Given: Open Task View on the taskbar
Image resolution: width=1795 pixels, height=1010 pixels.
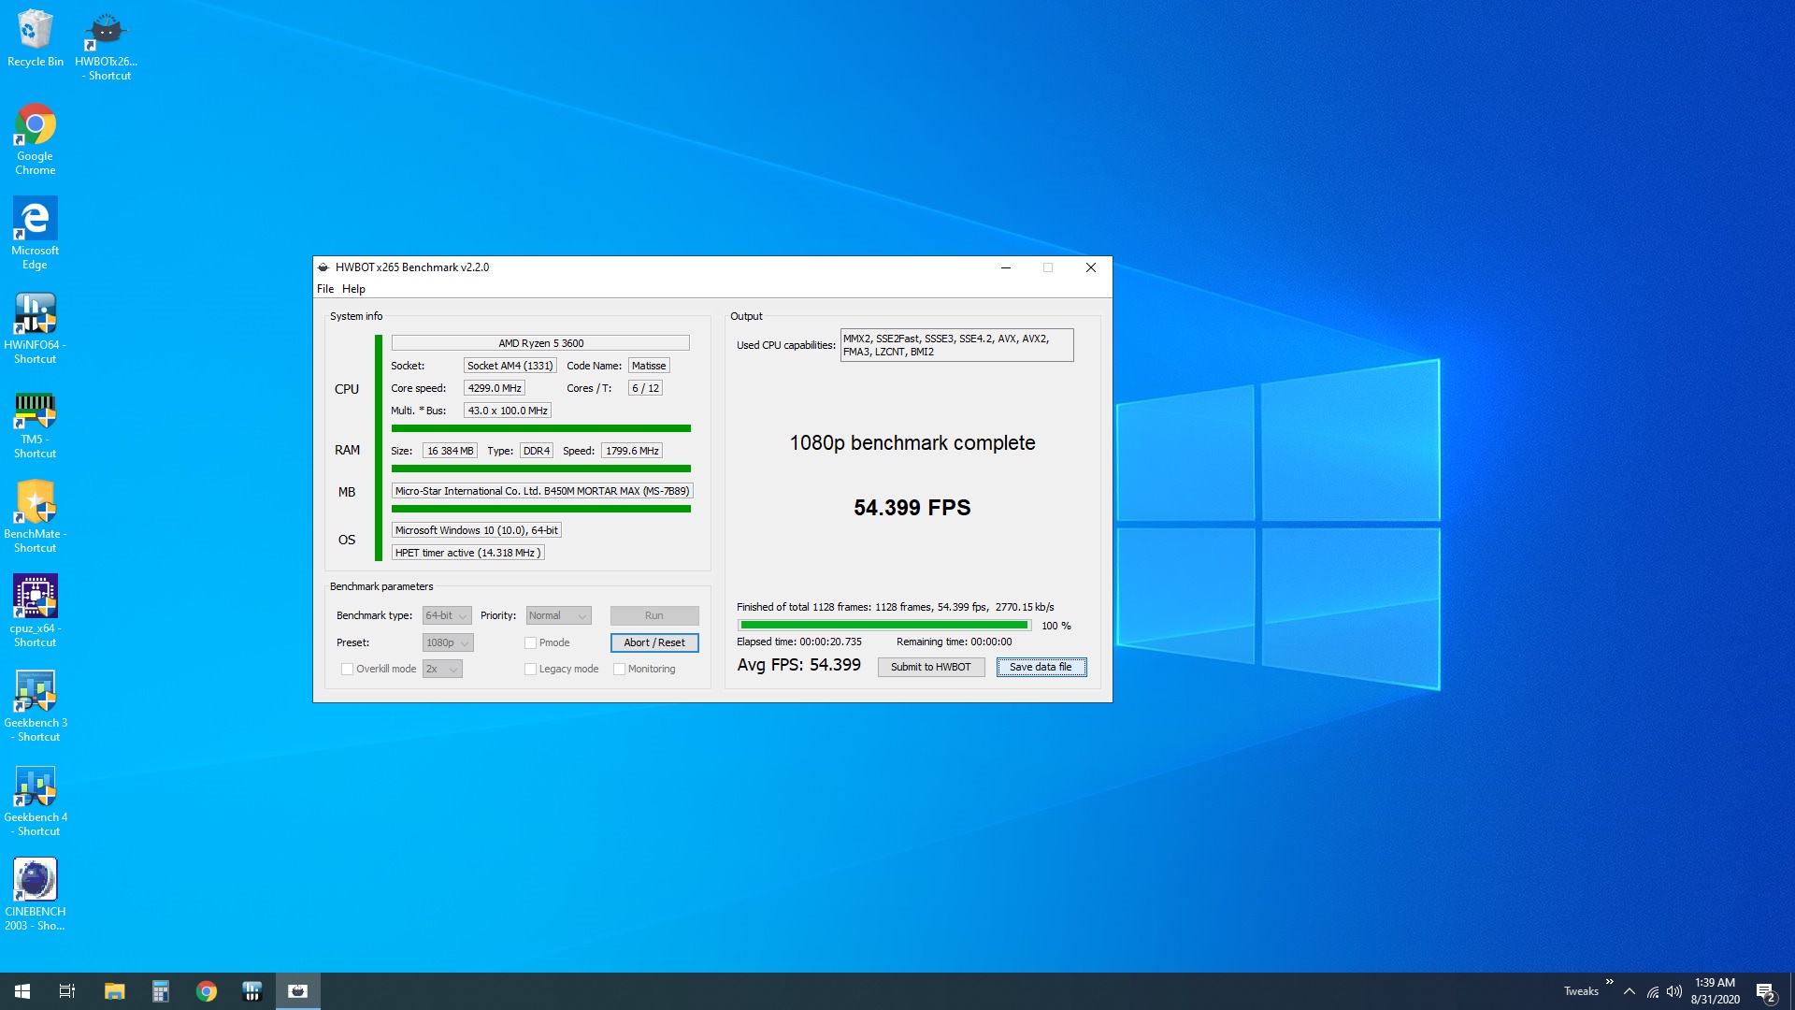Looking at the screenshot, I should point(67,991).
